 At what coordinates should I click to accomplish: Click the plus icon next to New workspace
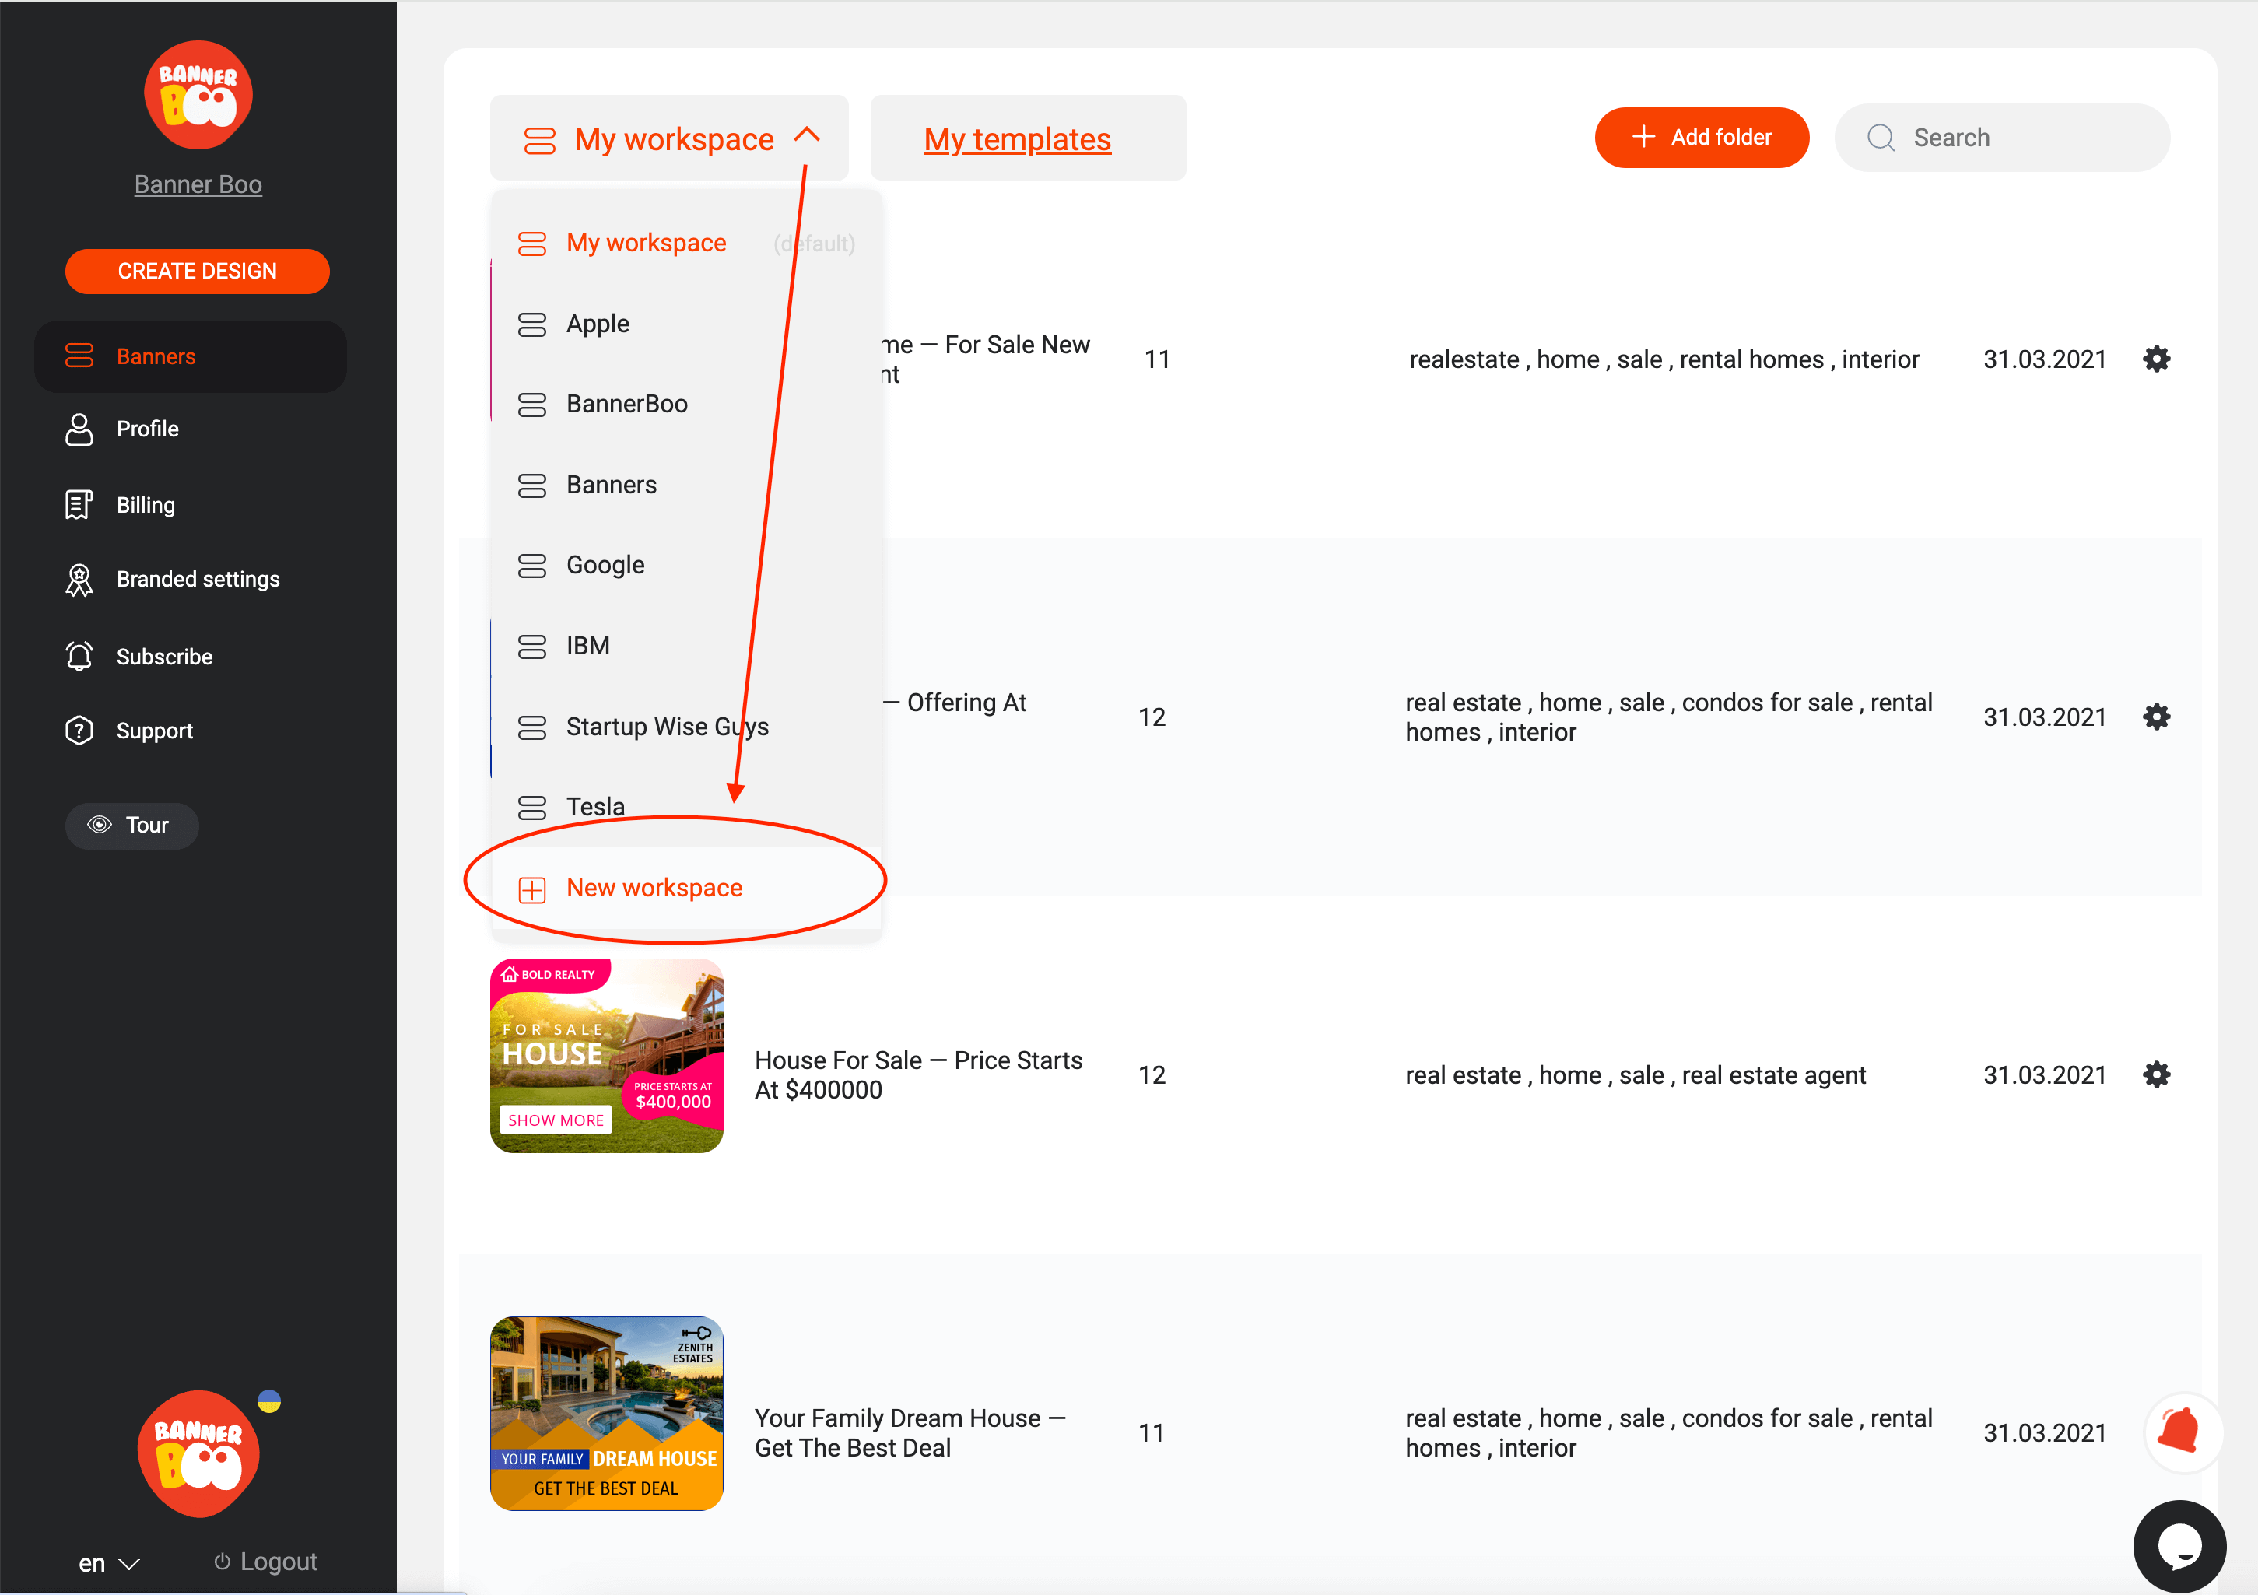click(532, 890)
